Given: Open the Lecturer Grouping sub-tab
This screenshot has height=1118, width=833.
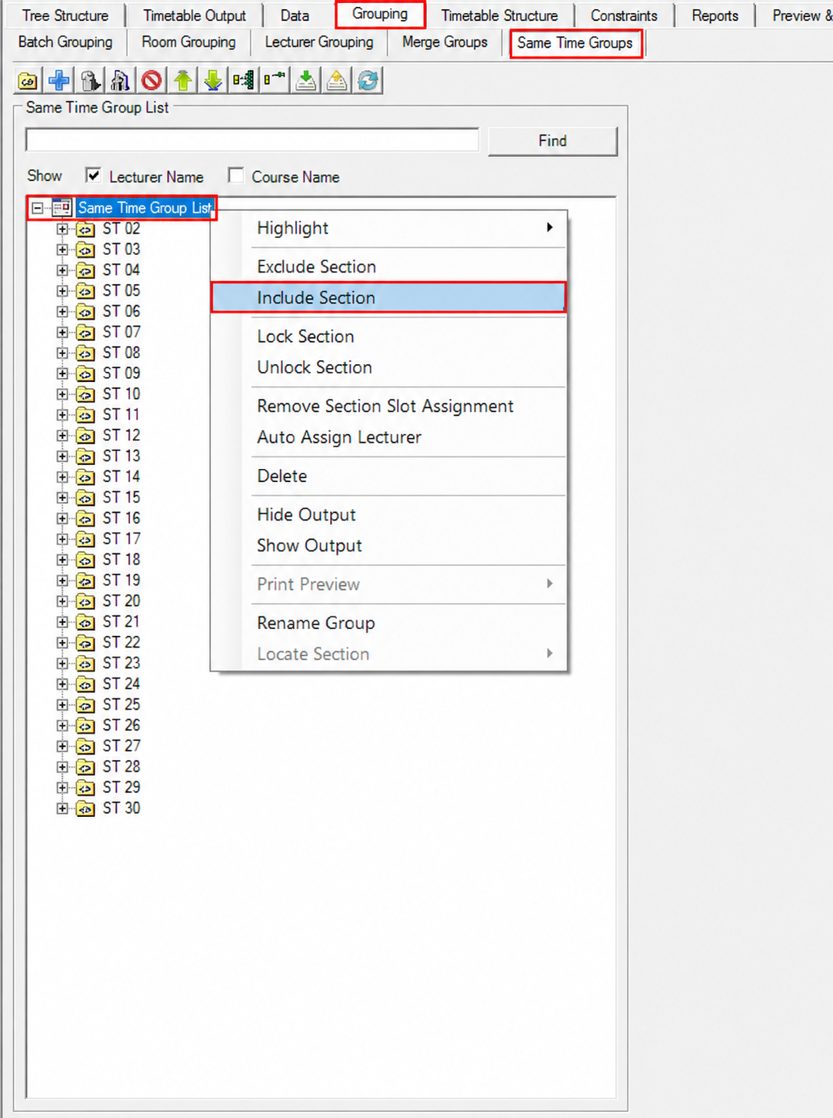Looking at the screenshot, I should 319,42.
